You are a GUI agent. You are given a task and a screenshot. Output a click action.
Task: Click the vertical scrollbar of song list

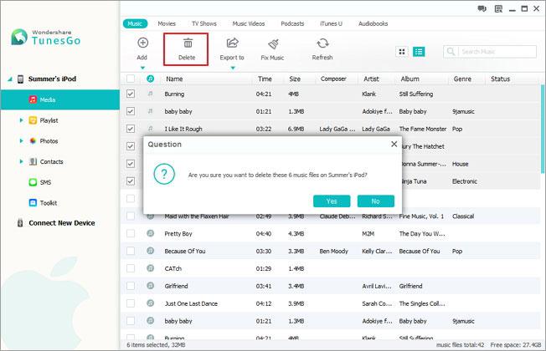pos(543,128)
